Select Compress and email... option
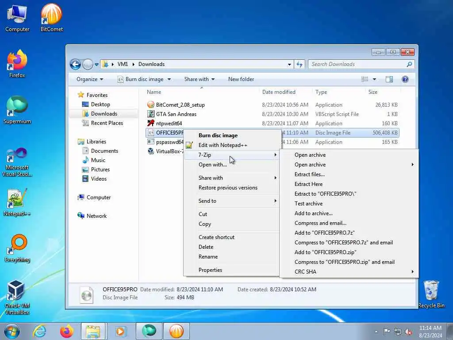 coord(320,223)
